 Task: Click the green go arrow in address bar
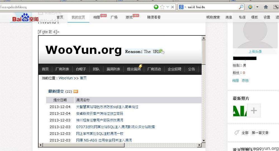pyautogui.click(x=156, y=7)
